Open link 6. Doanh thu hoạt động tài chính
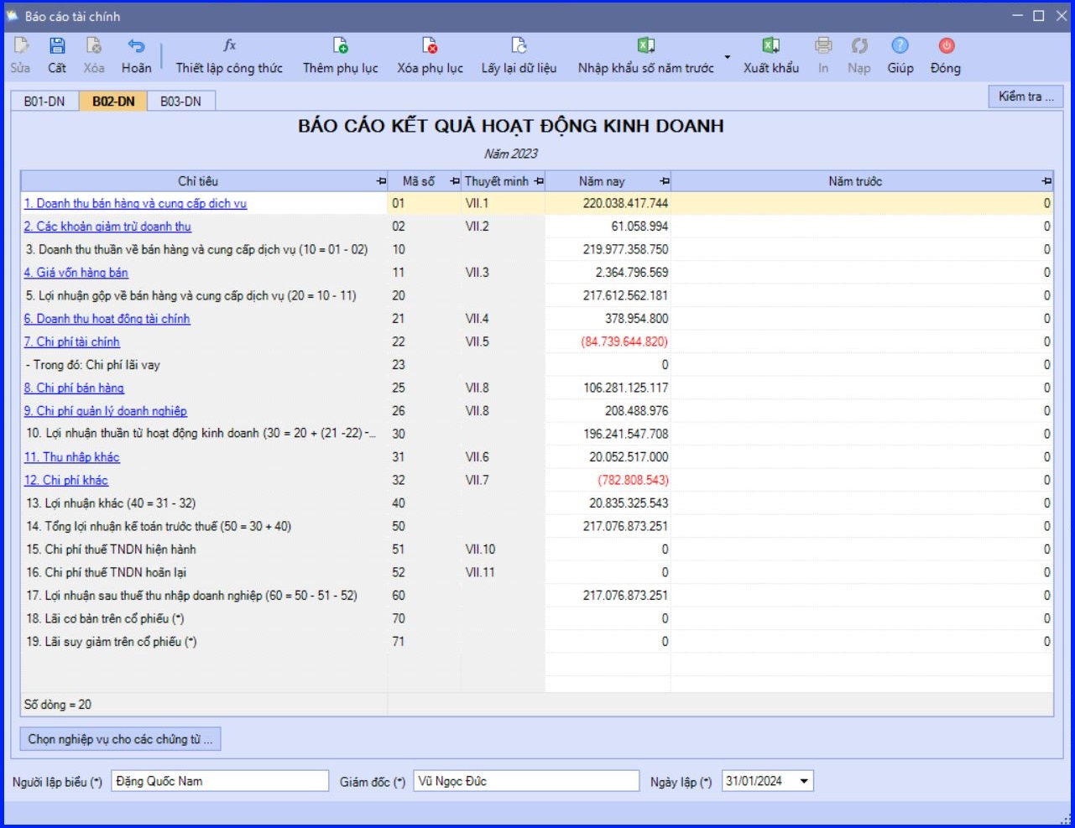 pos(107,319)
